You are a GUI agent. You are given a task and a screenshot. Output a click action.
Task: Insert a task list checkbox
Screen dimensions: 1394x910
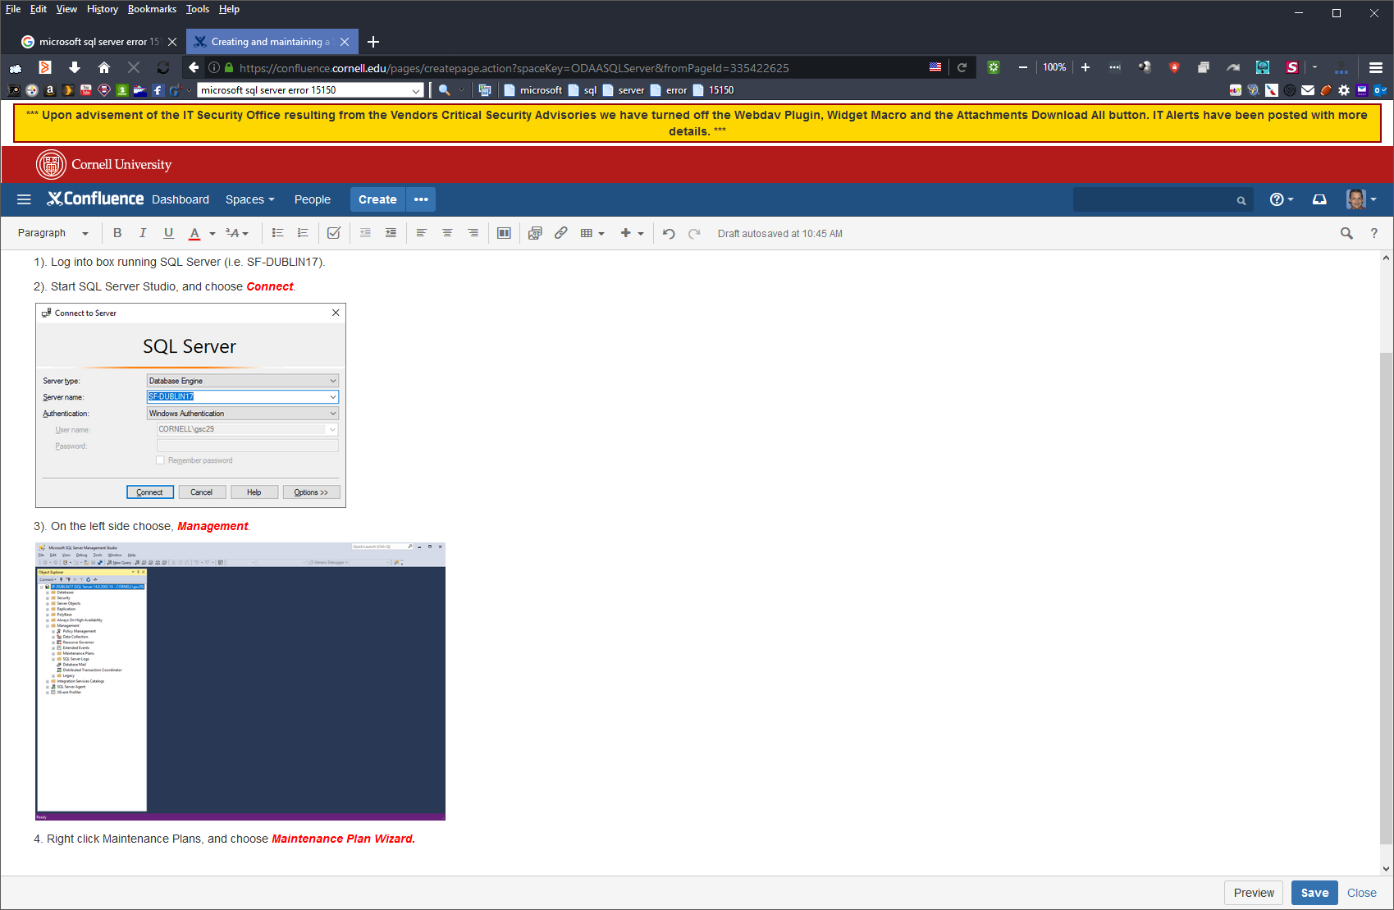334,233
